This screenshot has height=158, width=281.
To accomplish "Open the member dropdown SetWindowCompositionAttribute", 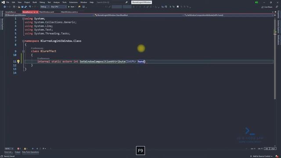I will click(229, 15).
